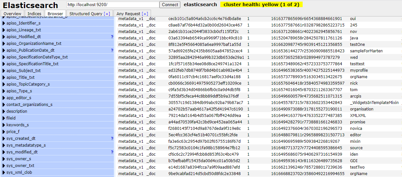Expand the apiso_OrganizationName_txt field filter

(57, 44)
